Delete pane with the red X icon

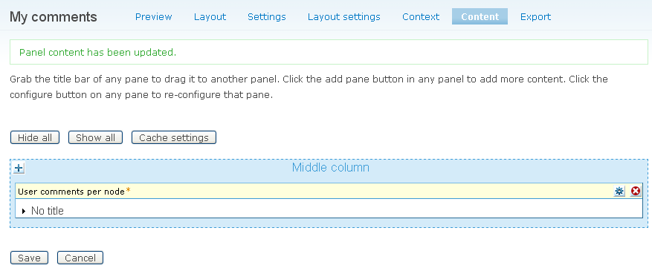click(x=636, y=191)
